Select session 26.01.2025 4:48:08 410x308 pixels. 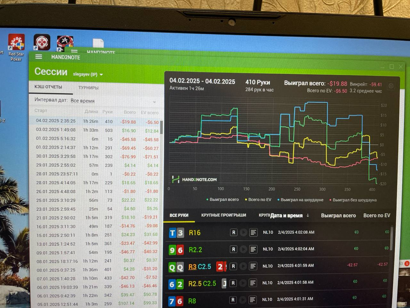(96, 191)
